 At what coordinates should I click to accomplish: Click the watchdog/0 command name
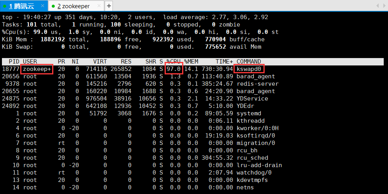254,173
